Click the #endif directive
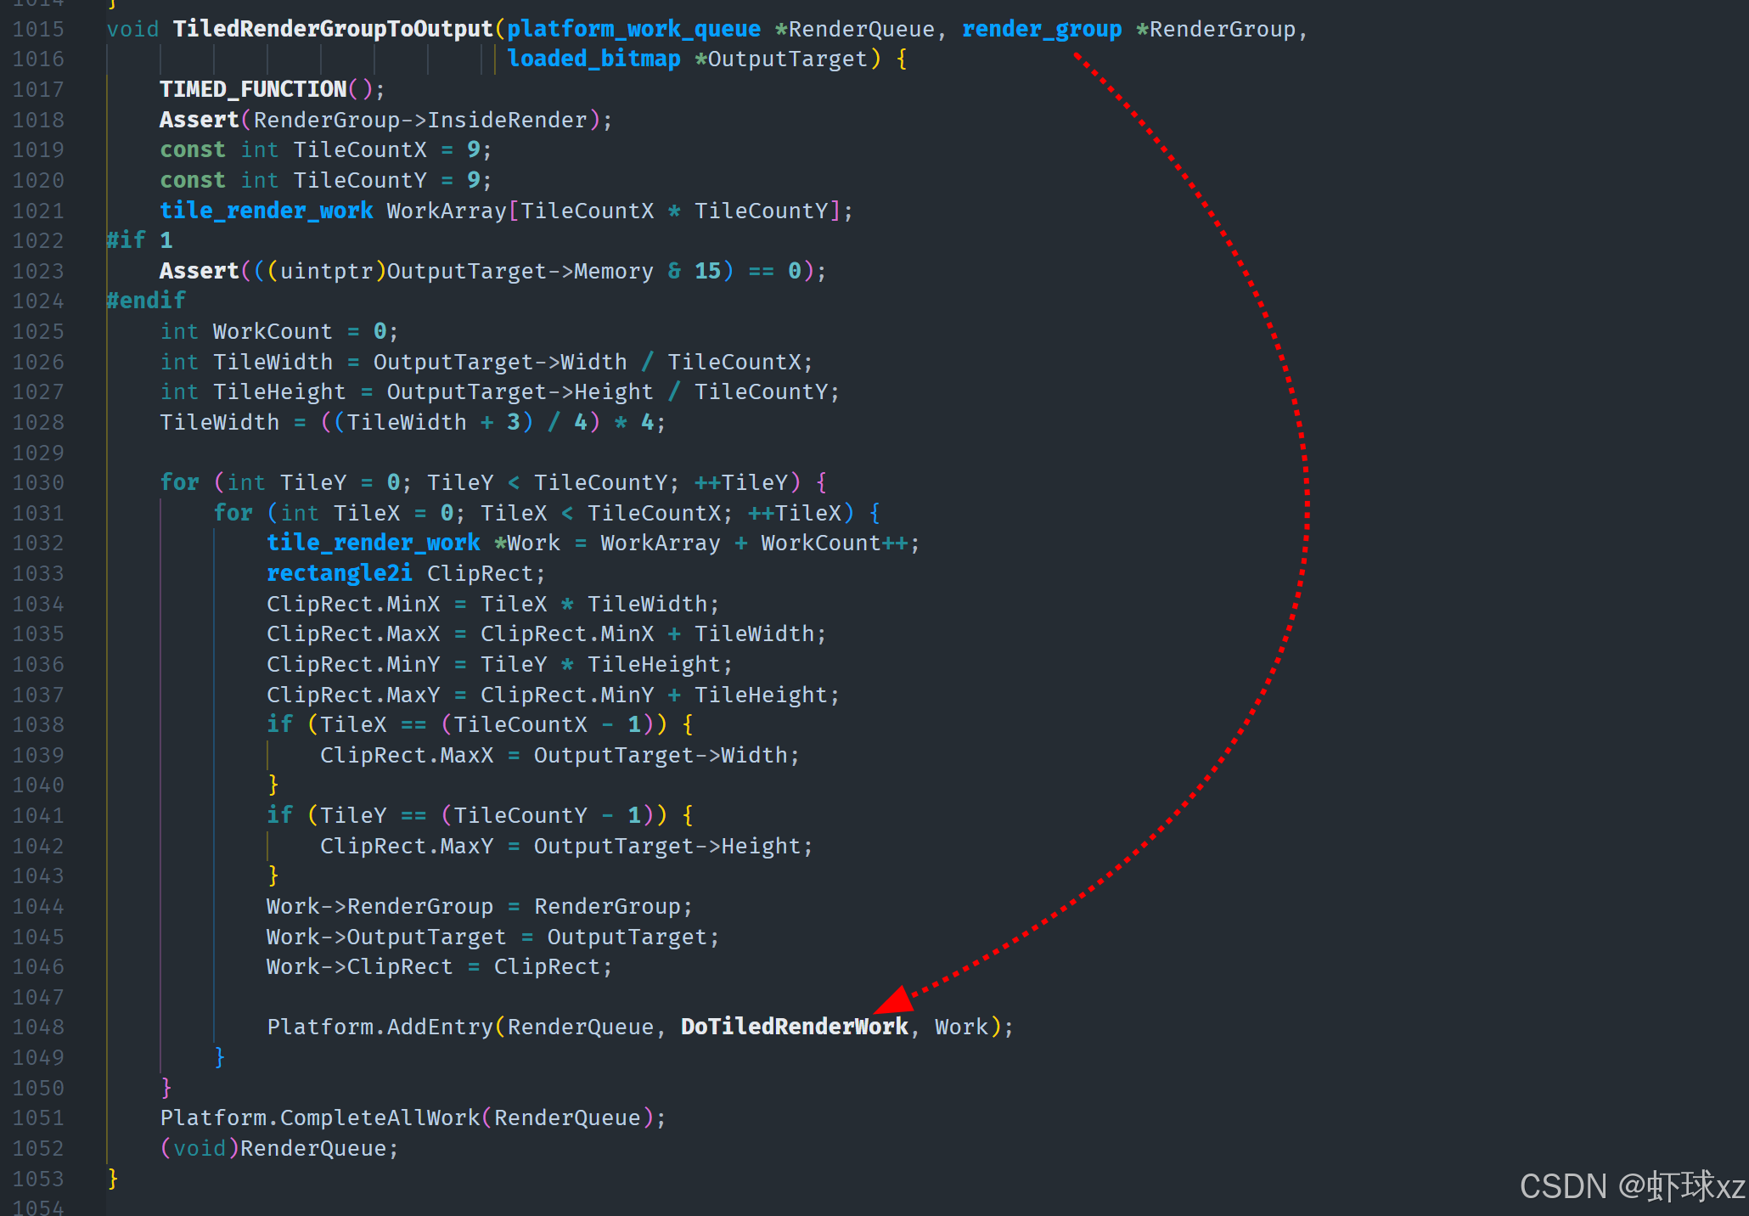The width and height of the screenshot is (1749, 1216). tap(145, 301)
